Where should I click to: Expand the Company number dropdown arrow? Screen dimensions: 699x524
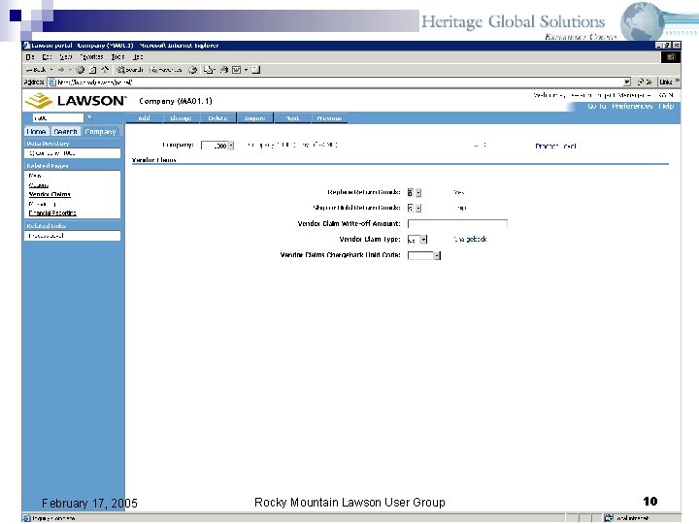point(231,146)
